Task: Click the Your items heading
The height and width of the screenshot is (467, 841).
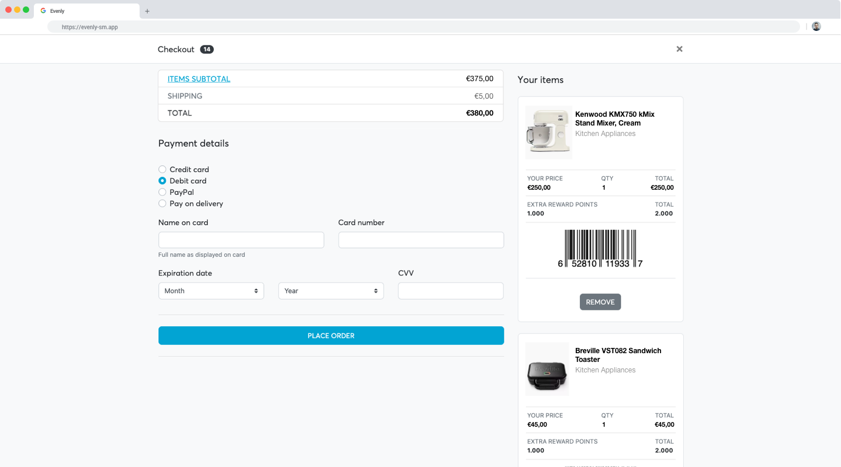Action: coord(541,80)
